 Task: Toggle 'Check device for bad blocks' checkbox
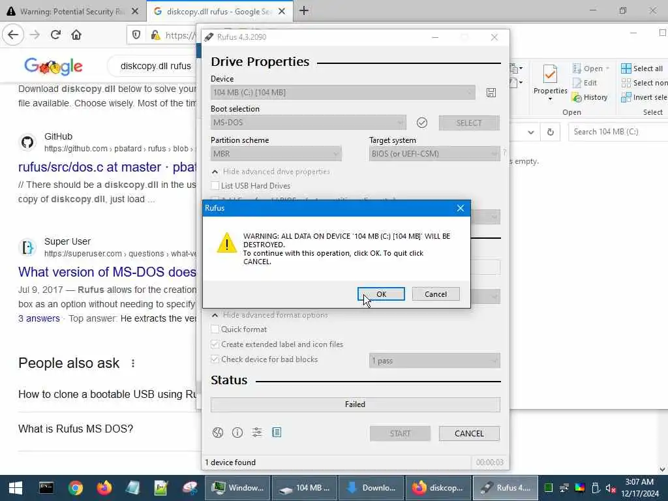click(x=215, y=359)
